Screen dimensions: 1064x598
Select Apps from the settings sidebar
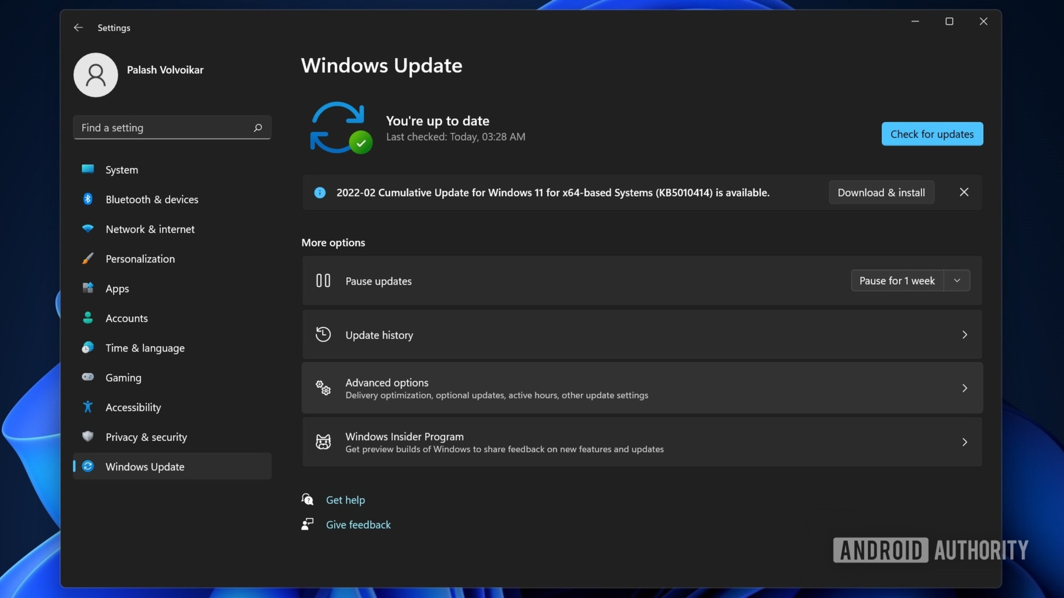[x=117, y=288]
